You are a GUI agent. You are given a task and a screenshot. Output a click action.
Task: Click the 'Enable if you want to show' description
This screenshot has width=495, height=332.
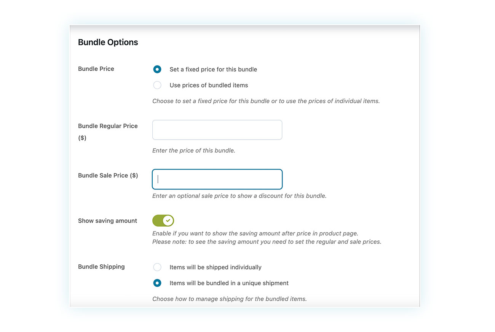(x=255, y=234)
